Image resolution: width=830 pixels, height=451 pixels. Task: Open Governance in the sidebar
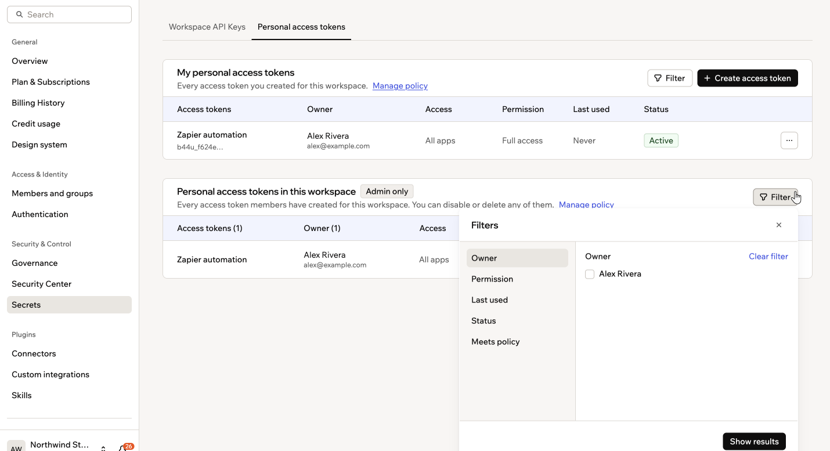69,263
